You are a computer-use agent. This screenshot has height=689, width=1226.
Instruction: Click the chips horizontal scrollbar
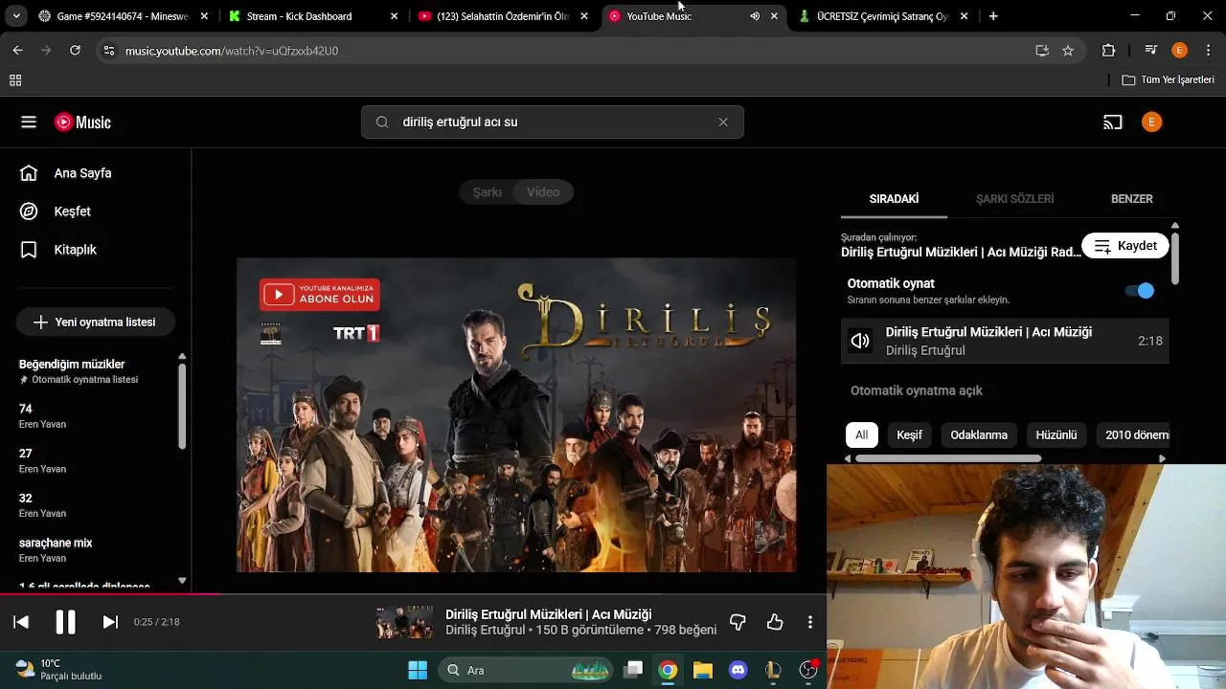[x=948, y=458]
